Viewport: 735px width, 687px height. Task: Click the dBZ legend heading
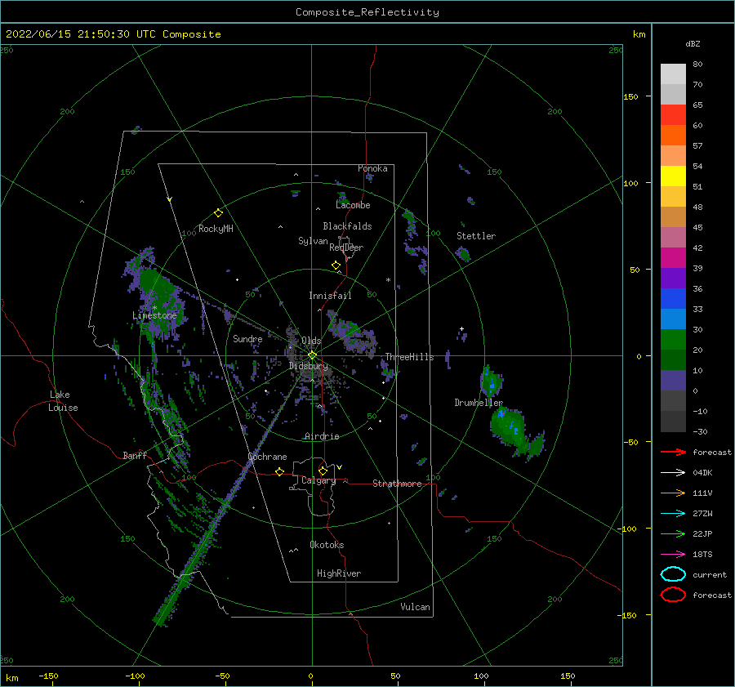point(693,43)
